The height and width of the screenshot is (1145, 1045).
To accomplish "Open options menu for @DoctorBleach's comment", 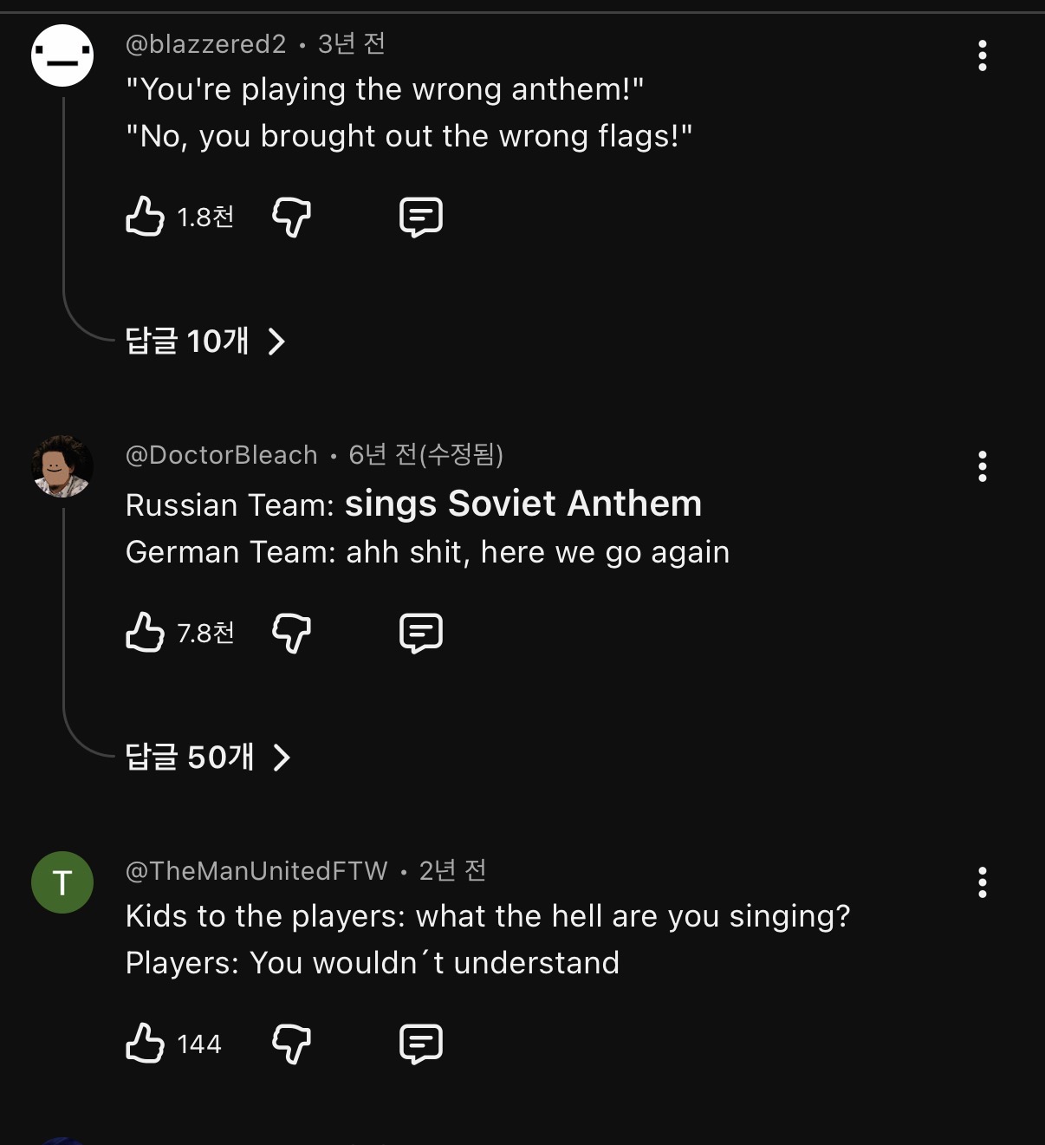I will 982,467.
